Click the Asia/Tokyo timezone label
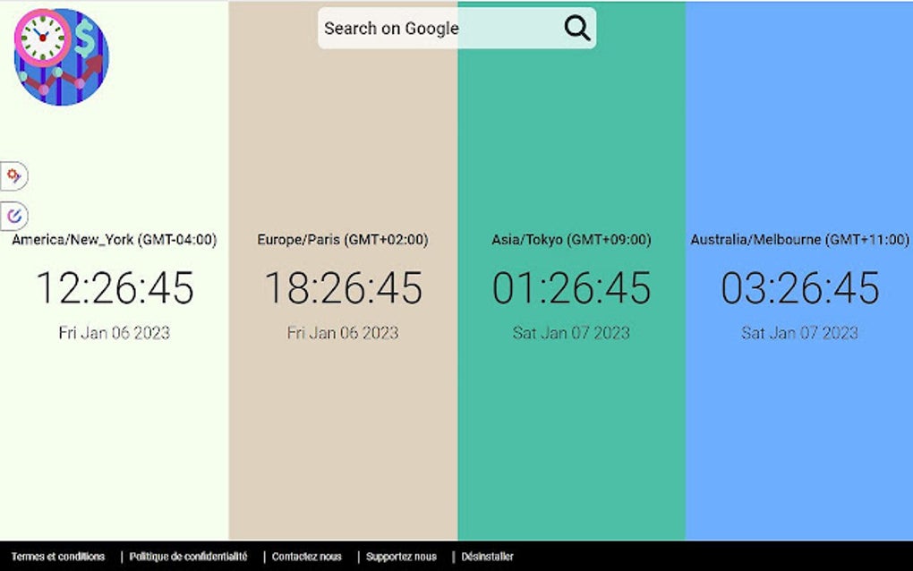913x571 pixels. pyautogui.click(x=571, y=240)
